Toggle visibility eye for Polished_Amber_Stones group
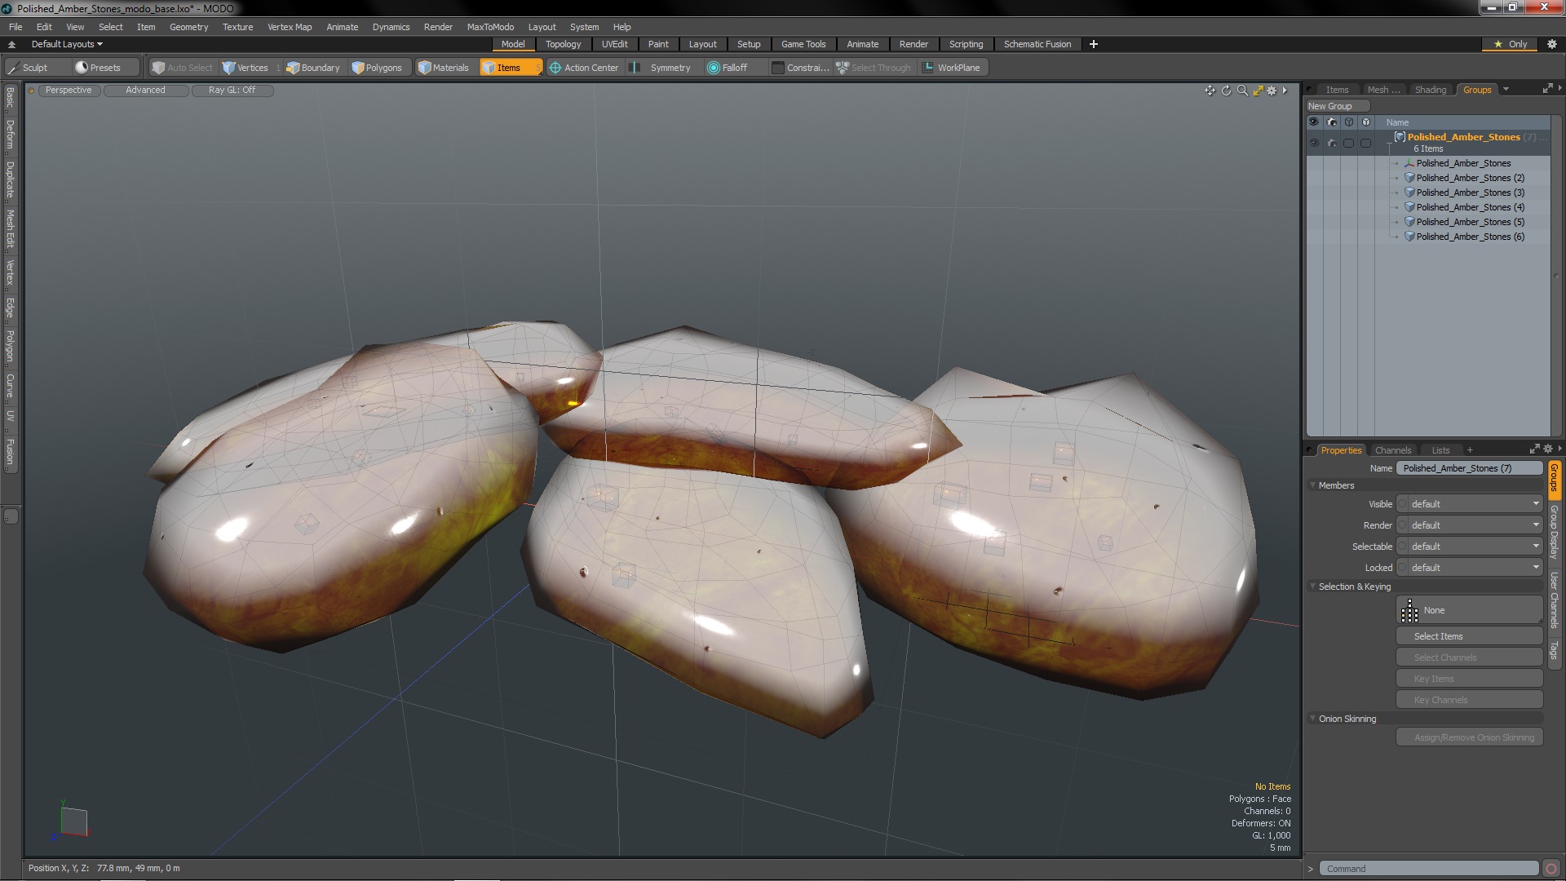The height and width of the screenshot is (881, 1566). point(1313,143)
